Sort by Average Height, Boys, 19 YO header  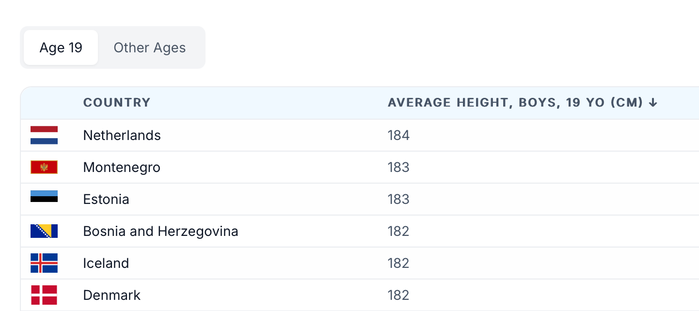tap(516, 103)
